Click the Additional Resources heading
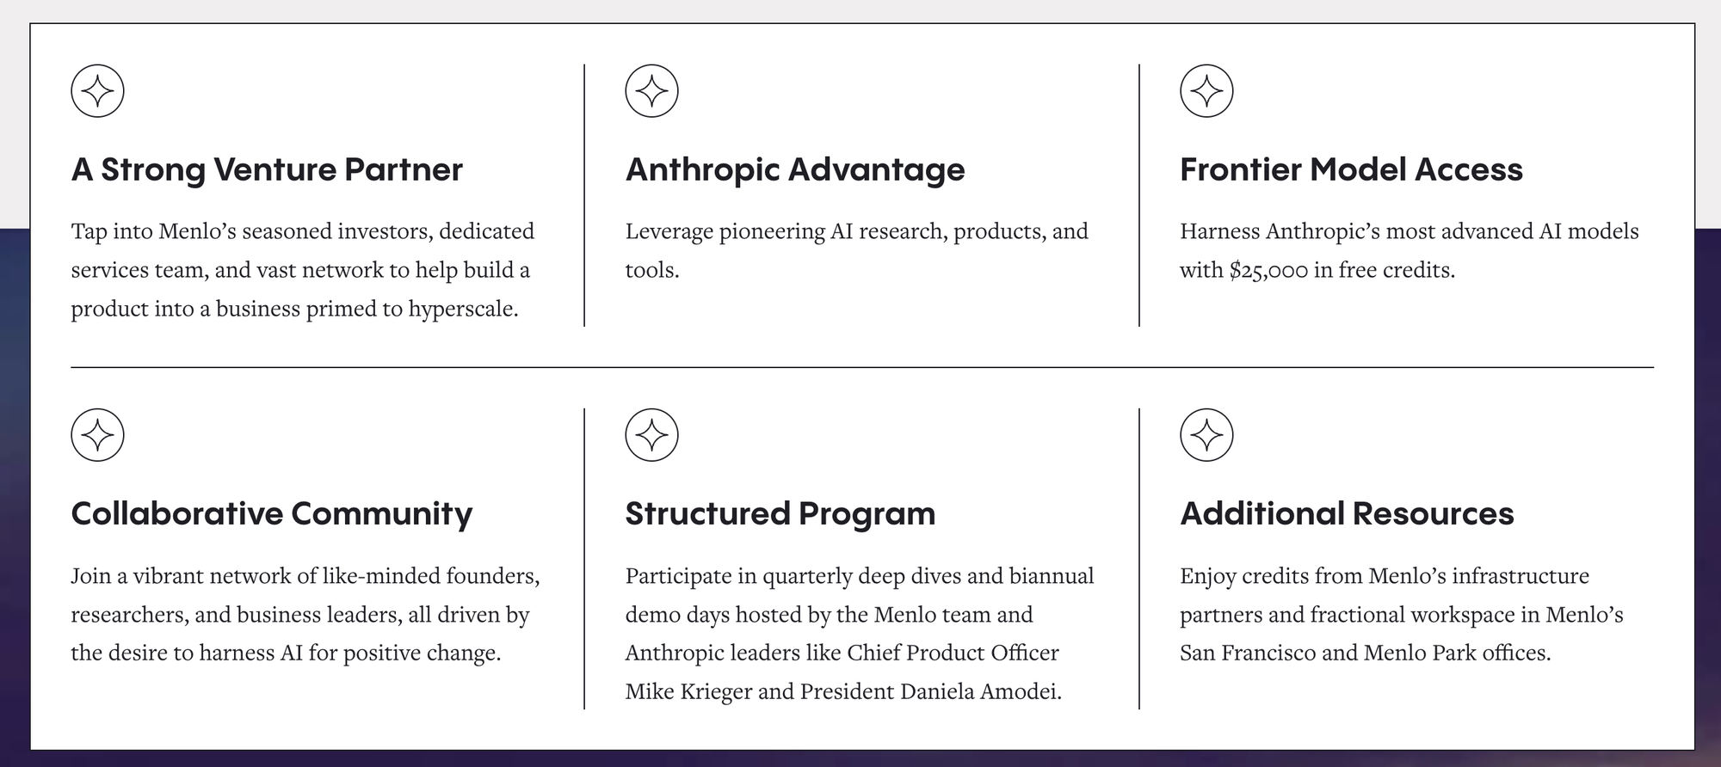This screenshot has width=1721, height=767. pos(1347,513)
